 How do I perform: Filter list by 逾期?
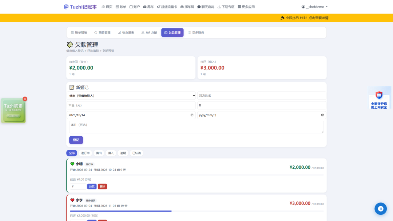click(123, 153)
